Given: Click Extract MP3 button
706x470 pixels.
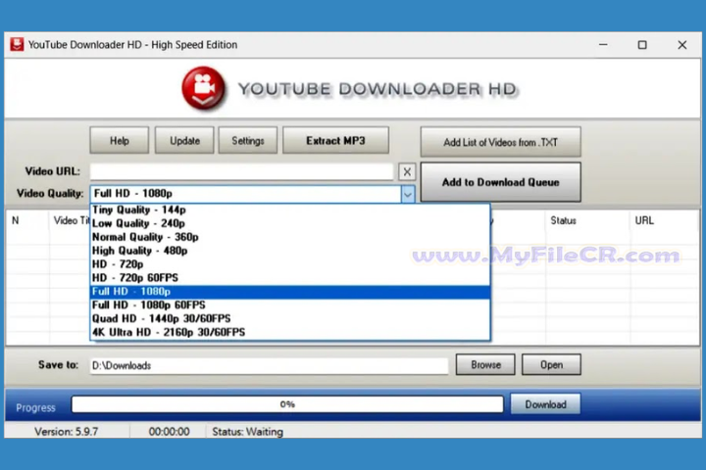Looking at the screenshot, I should (335, 141).
